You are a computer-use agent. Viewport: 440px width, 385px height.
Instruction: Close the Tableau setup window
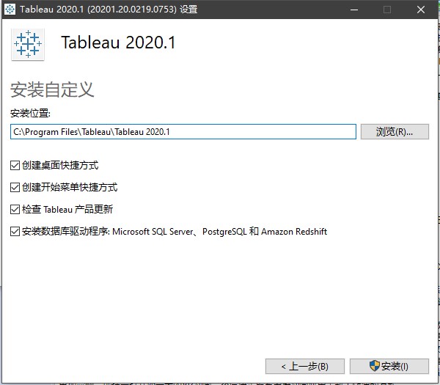(x=421, y=10)
